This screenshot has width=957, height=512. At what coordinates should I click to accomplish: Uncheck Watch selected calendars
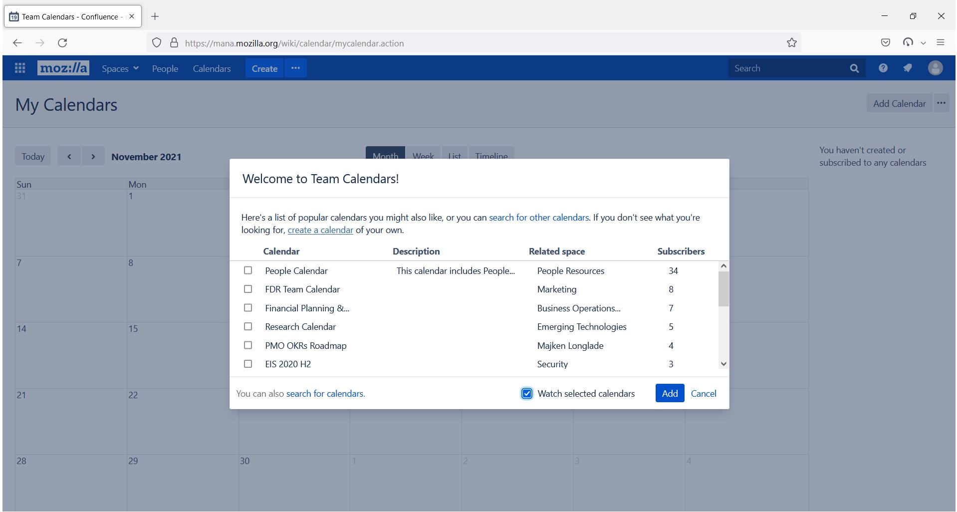[527, 394]
